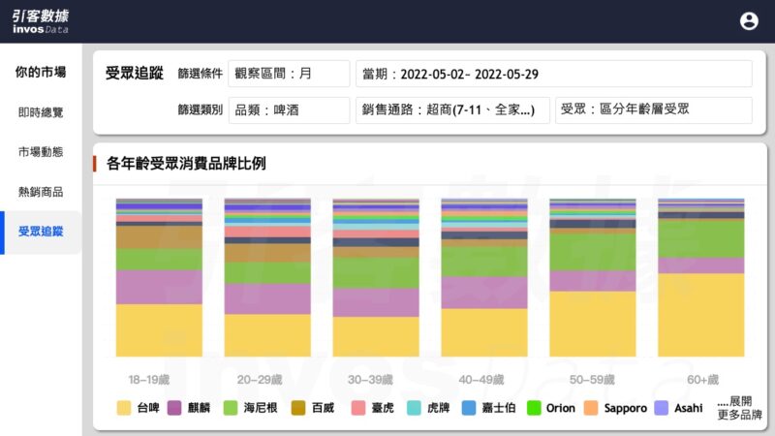The height and width of the screenshot is (436, 775).
Task: Switch to 市場動態 sidebar item
Action: pos(41,152)
